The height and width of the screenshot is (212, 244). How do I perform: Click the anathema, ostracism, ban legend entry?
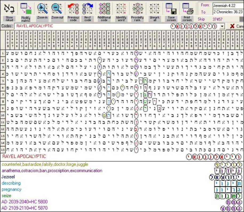pos(52,171)
